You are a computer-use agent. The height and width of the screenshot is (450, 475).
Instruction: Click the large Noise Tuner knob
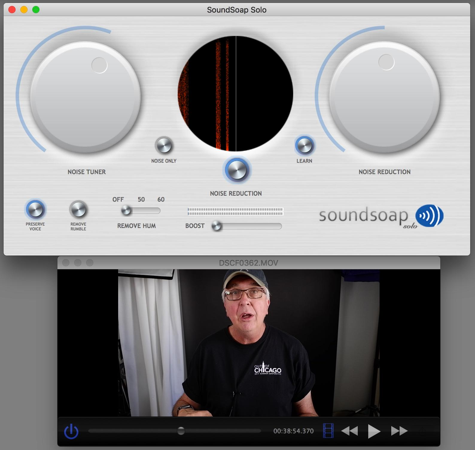pos(86,96)
